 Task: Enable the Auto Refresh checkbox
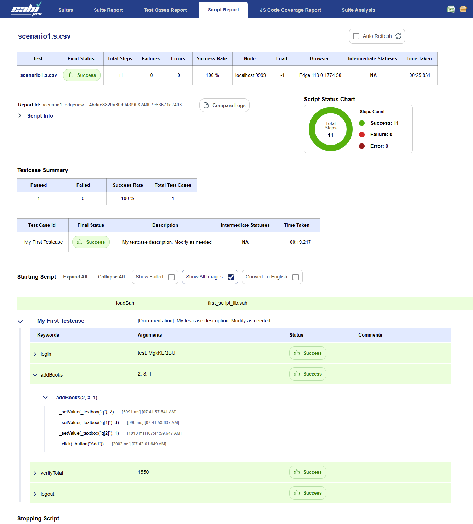356,36
